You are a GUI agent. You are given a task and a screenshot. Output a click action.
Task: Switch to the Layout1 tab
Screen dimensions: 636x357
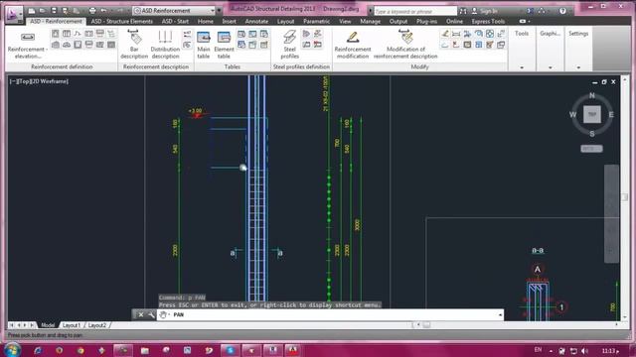(71, 325)
